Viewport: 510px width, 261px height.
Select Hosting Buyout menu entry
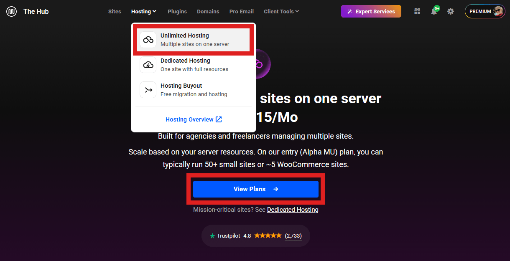click(x=194, y=90)
